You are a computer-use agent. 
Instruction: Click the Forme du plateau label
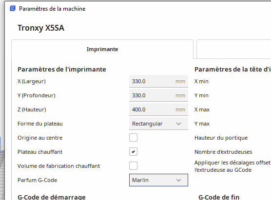(x=40, y=124)
